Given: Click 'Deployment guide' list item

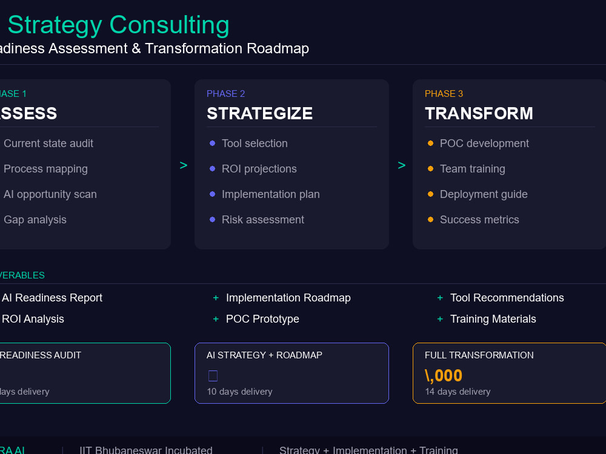Looking at the screenshot, I should point(484,194).
